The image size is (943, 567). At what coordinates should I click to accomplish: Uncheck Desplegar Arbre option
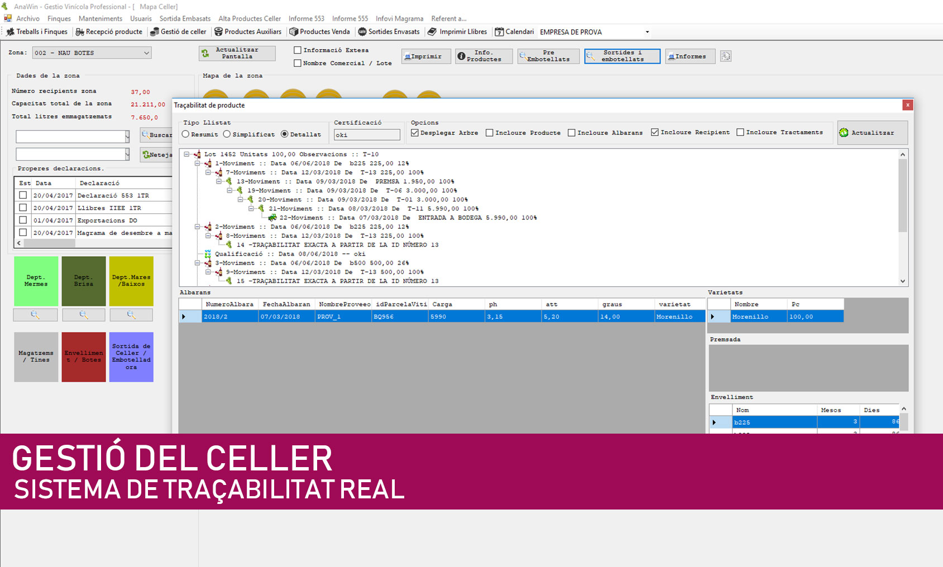[415, 133]
